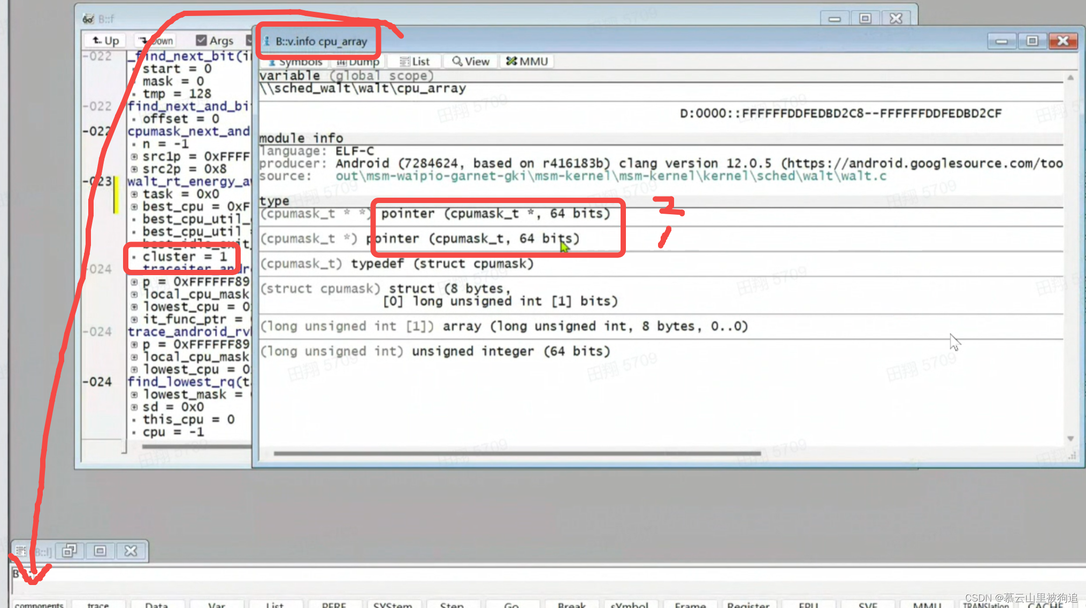Select the List icon in the cpu_array window
This screenshot has height=608, width=1086.
click(x=414, y=61)
